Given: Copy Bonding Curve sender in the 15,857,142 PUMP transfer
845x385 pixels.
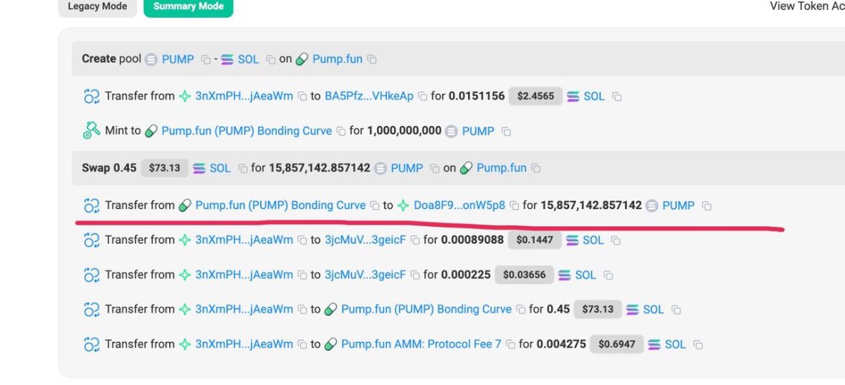Looking at the screenshot, I should tap(375, 206).
